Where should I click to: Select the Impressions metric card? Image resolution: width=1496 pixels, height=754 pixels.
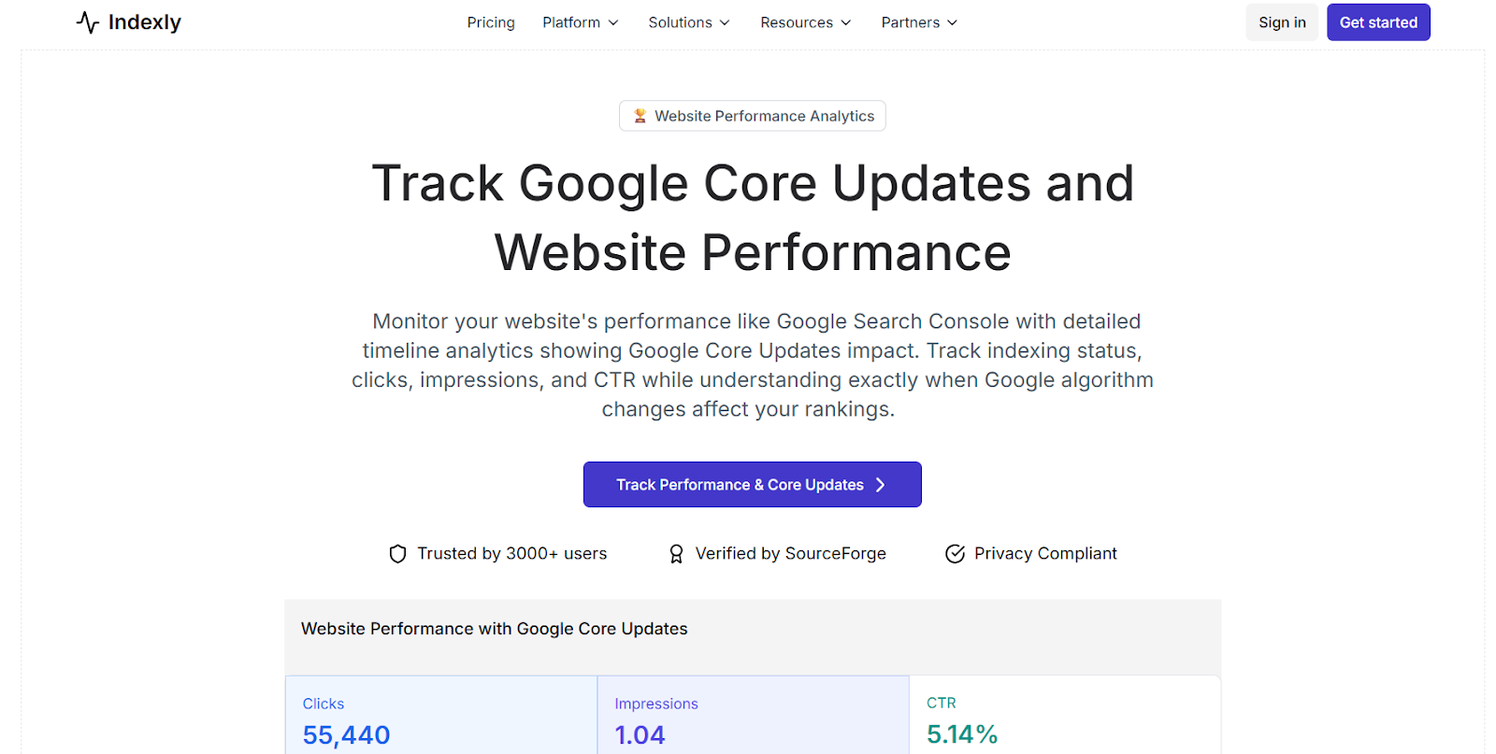pos(753,718)
